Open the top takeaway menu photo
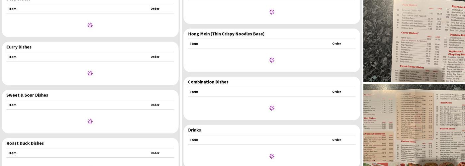This screenshot has height=166, width=465. pyautogui.click(x=414, y=41)
